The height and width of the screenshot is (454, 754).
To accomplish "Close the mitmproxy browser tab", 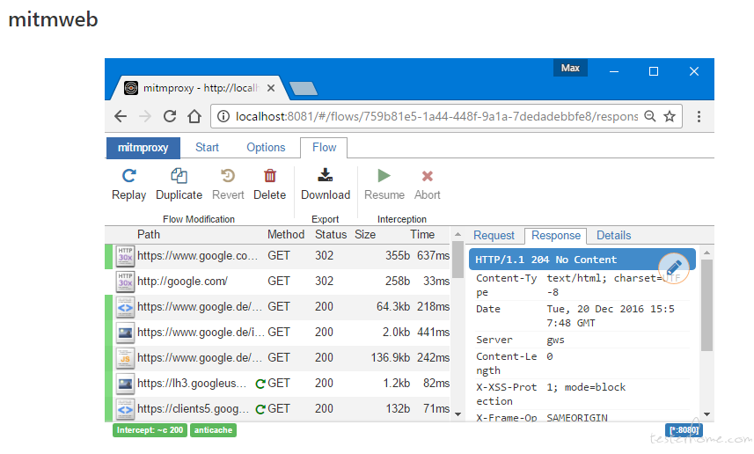I will [x=271, y=88].
